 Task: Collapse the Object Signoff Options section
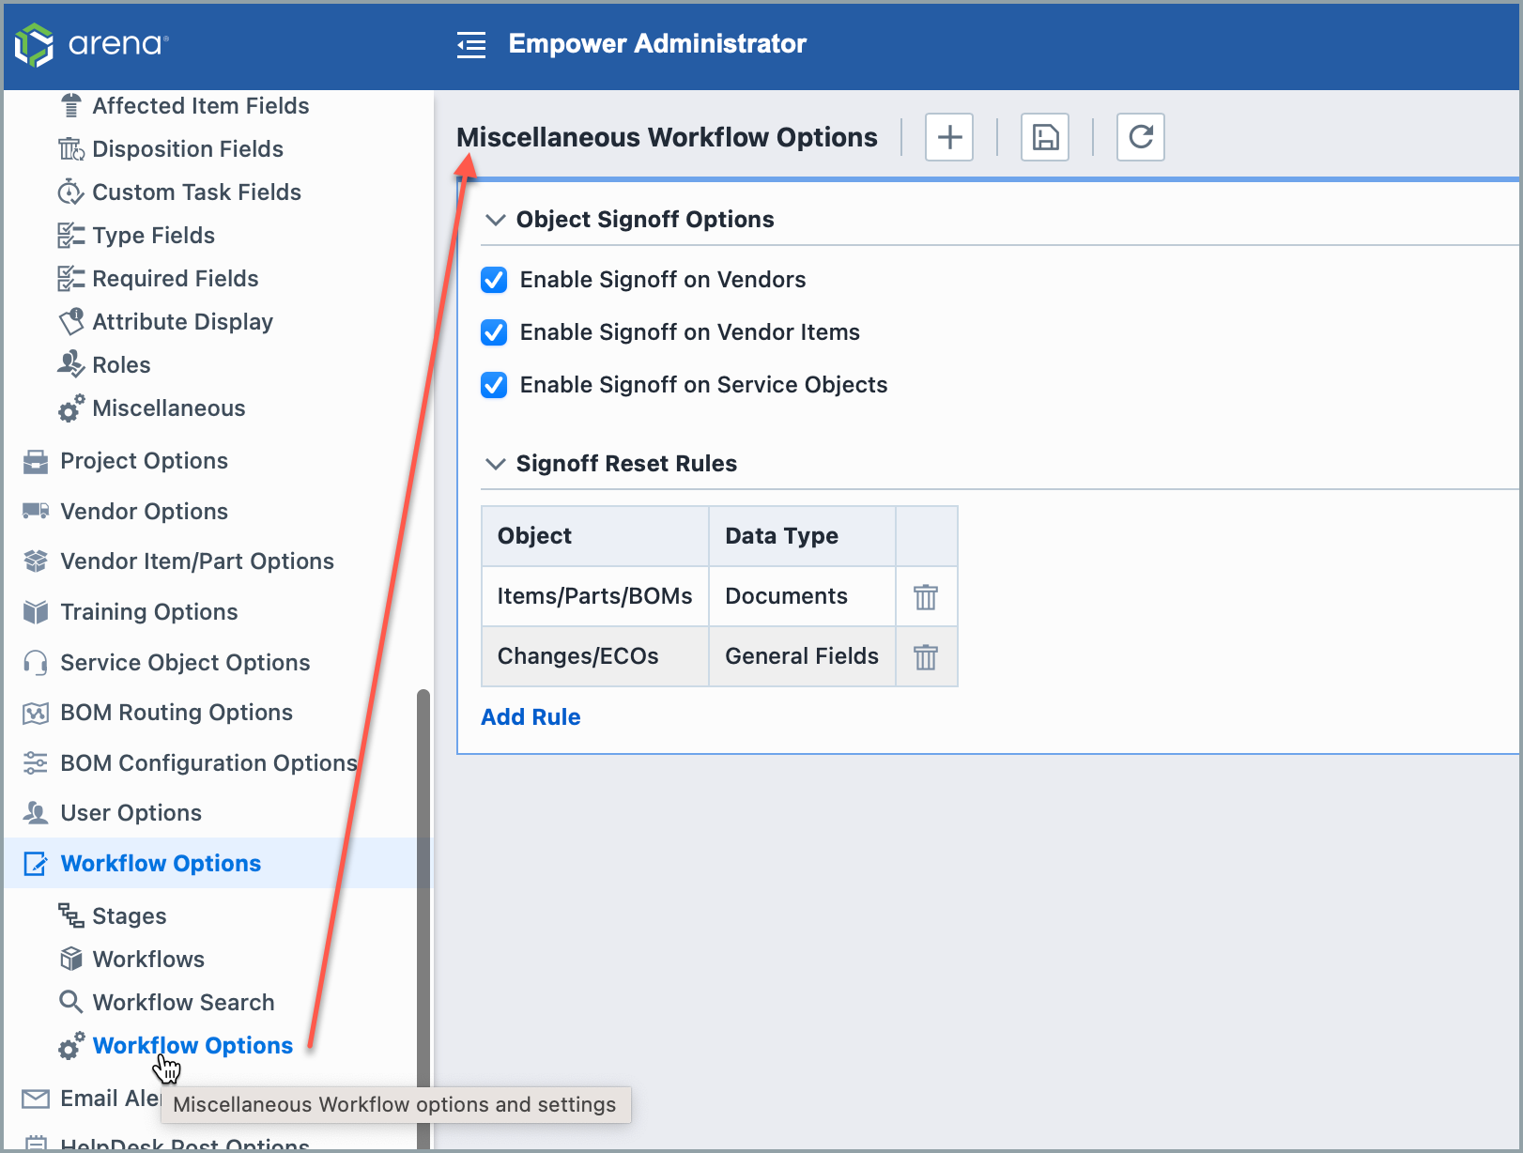tap(496, 219)
